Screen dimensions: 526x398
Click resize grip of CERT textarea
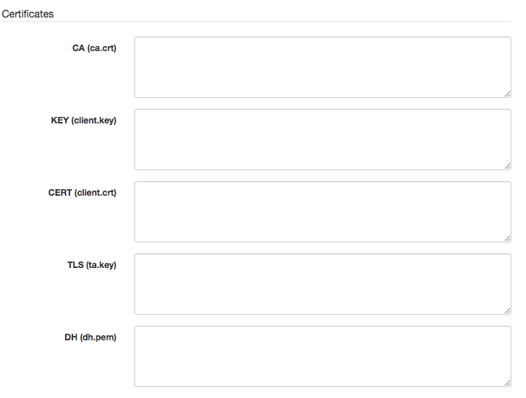(x=507, y=238)
